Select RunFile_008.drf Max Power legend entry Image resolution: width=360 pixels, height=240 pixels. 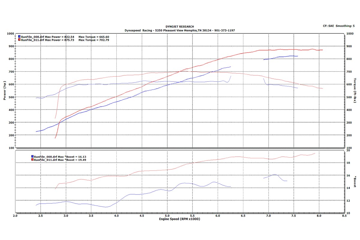(47, 37)
